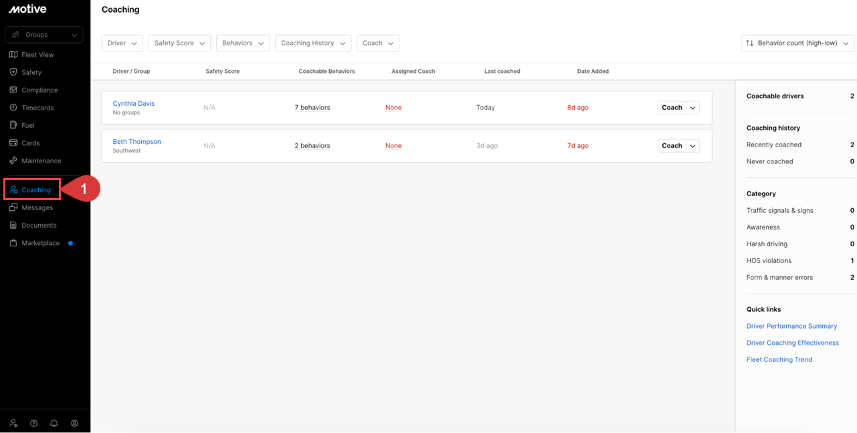Expand the Safety Score filter
The height and width of the screenshot is (433, 857).
tap(179, 44)
